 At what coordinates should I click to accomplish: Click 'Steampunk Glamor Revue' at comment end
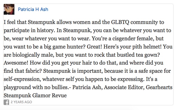pos(35,96)
